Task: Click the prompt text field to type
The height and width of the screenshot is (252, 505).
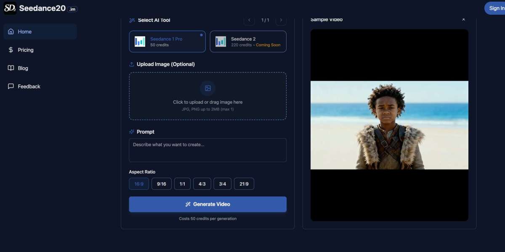Action: [x=207, y=150]
